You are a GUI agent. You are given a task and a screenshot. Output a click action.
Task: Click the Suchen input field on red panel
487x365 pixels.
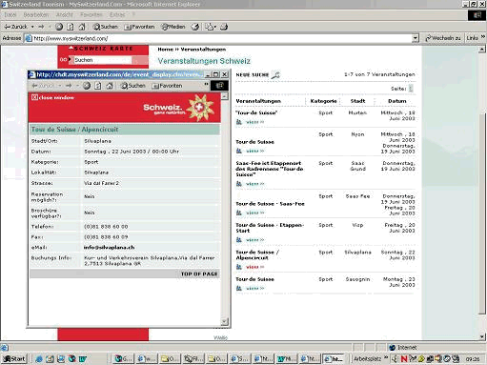click(x=102, y=60)
